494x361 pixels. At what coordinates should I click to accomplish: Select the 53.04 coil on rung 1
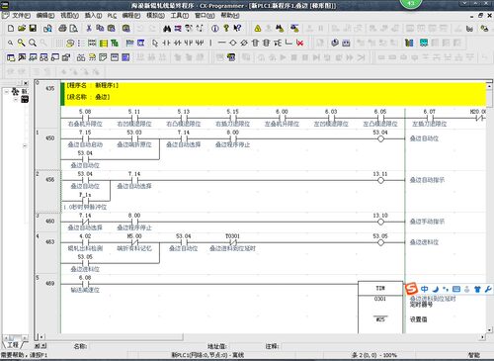point(380,138)
